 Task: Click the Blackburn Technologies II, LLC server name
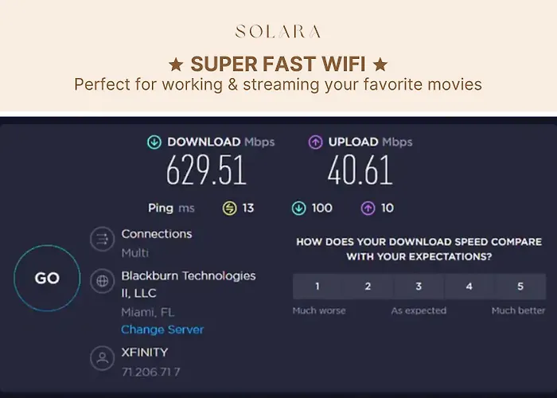point(189,284)
